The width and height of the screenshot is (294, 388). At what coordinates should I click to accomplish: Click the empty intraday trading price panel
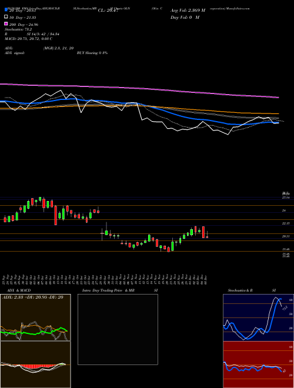[118, 329]
